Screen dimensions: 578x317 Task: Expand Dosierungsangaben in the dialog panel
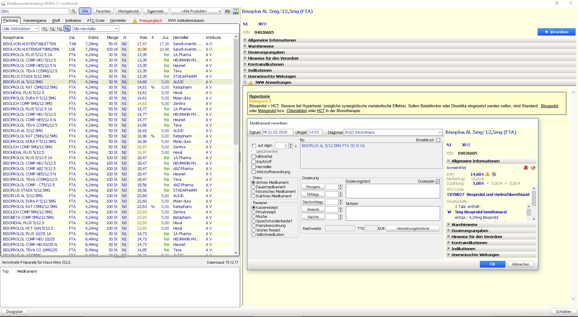pyautogui.click(x=448, y=231)
